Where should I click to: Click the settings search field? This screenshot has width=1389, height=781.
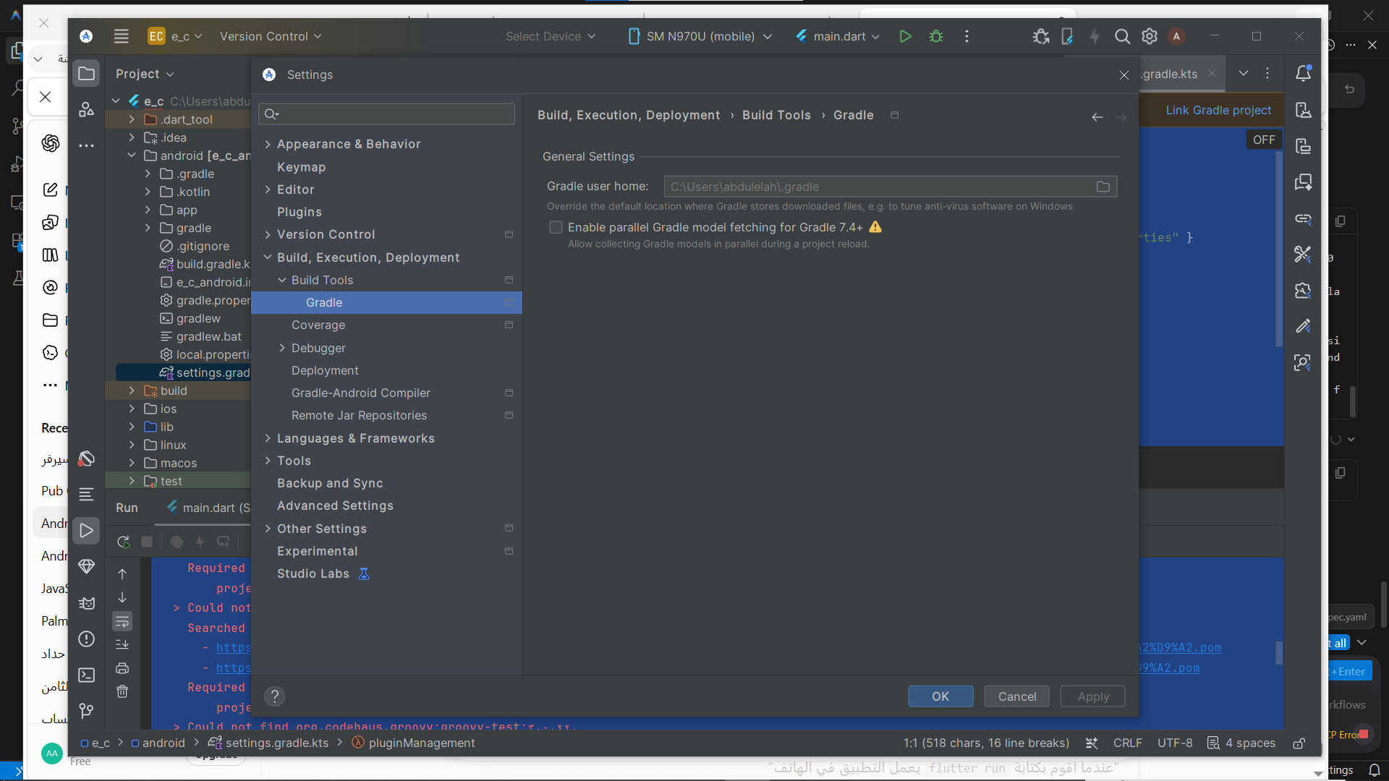(x=387, y=114)
